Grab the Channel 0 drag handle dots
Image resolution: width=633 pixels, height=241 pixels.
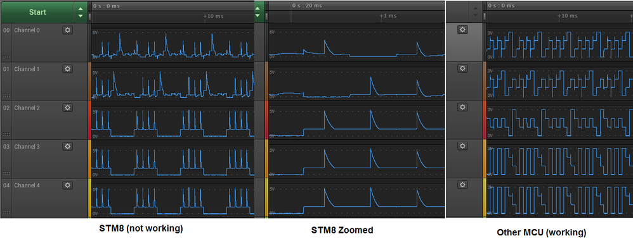coord(6,57)
